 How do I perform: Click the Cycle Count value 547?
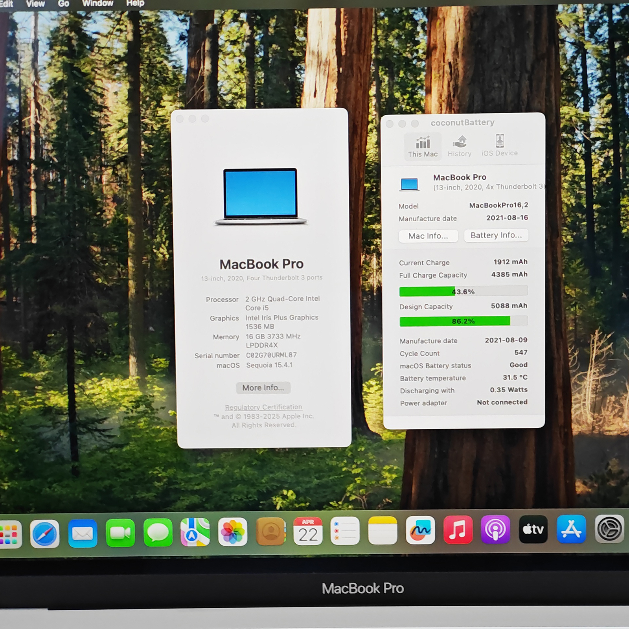pyautogui.click(x=521, y=353)
